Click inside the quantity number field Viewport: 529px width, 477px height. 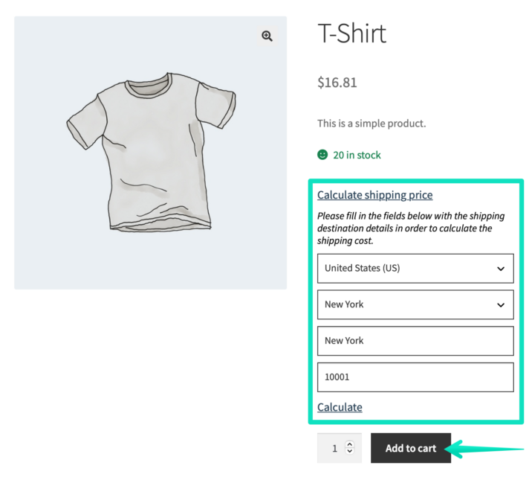click(x=333, y=449)
